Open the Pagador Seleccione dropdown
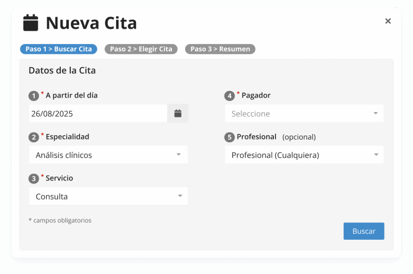This screenshot has width=413, height=274. [304, 114]
